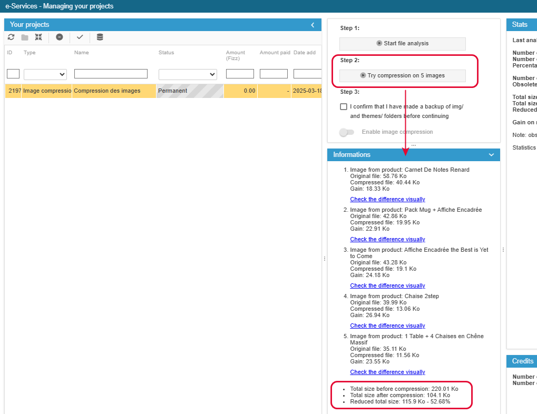Open visual difference link for Affiche Encadrée the Best
Screen dimensions: 537x414
click(x=387, y=285)
